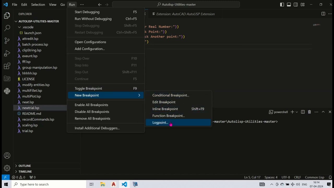The height and width of the screenshot is (188, 334).
Task: Open Task View on the taskbar
Action: pyautogui.click(x=92, y=184)
